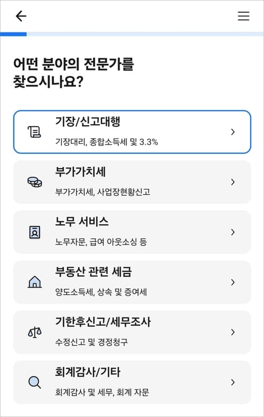
Task: Click the magnifier icon for 회계감사/기타
Action: 34,382
